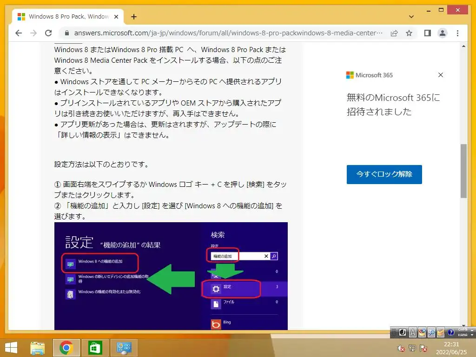Open the Windows Start button
This screenshot has height=357, width=476.
point(11,348)
